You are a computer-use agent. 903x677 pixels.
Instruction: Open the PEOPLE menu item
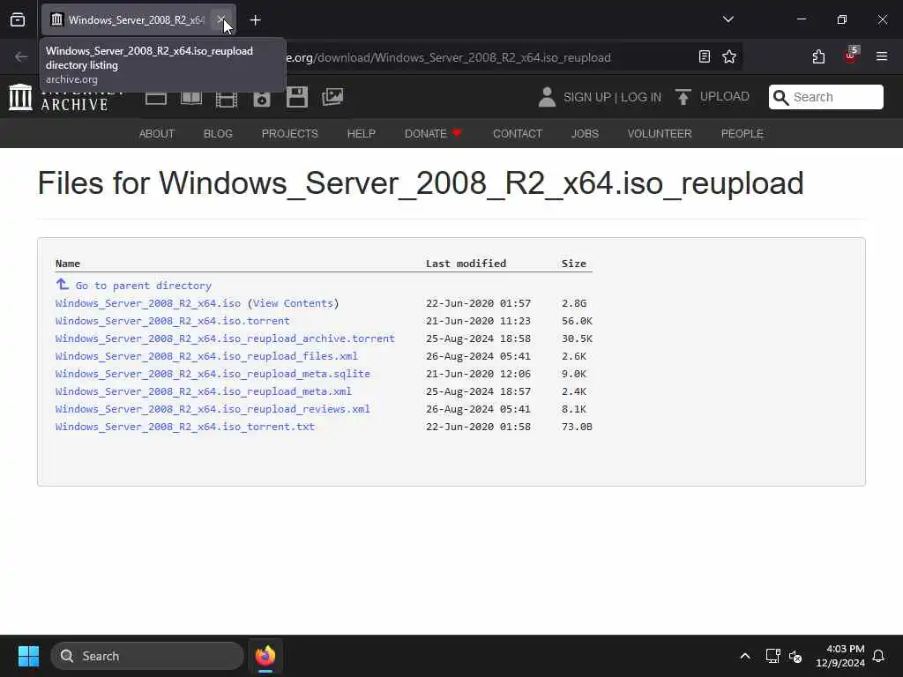click(x=743, y=134)
